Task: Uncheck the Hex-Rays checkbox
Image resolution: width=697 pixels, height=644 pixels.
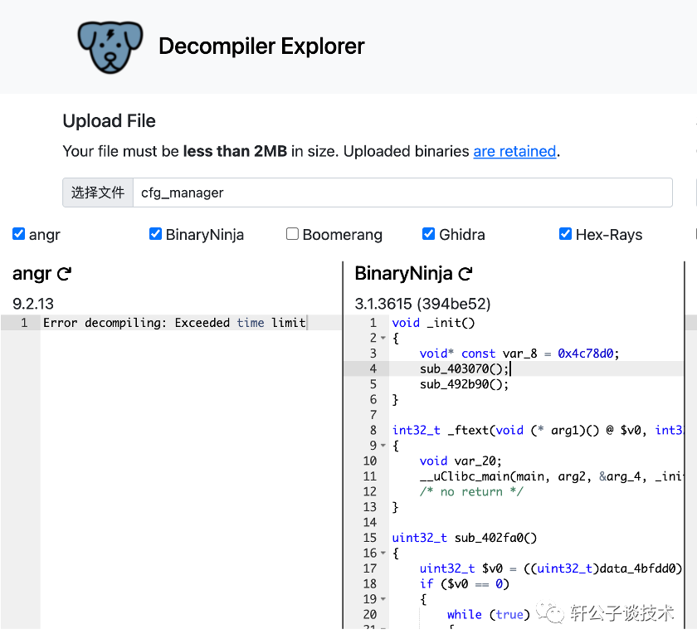Action: coord(565,234)
